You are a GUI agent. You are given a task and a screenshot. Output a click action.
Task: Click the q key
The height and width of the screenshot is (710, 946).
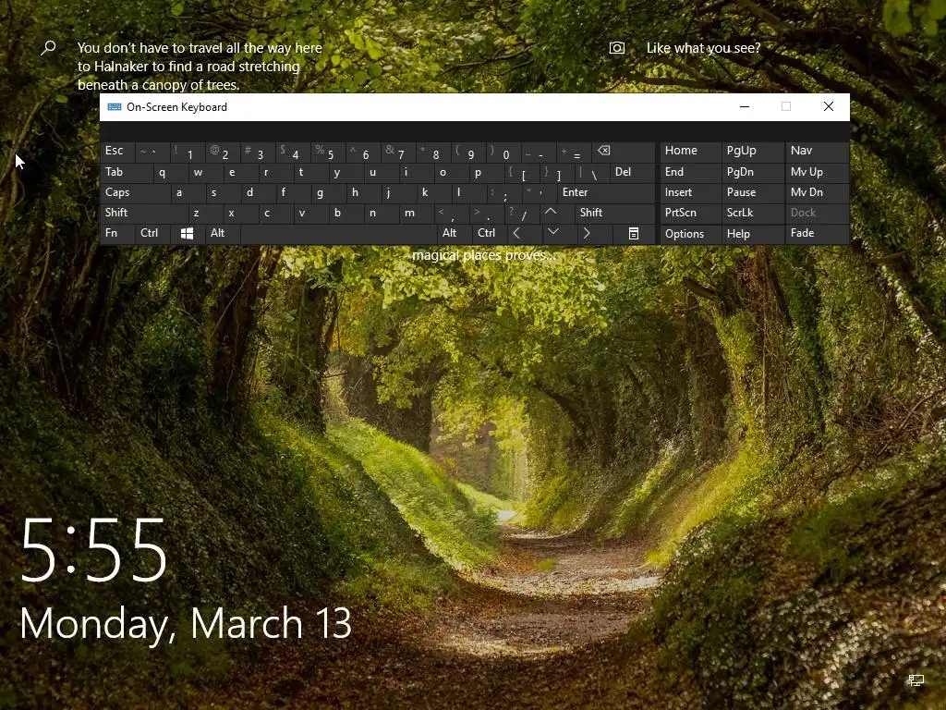click(170, 172)
